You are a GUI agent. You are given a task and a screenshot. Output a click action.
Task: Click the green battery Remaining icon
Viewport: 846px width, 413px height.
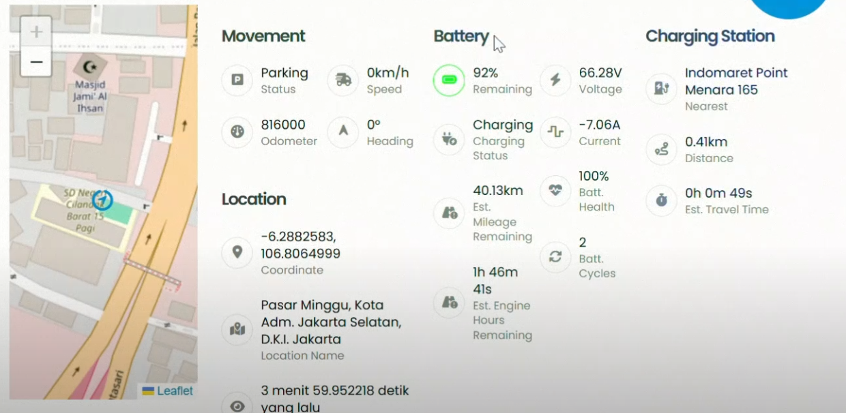(x=449, y=80)
